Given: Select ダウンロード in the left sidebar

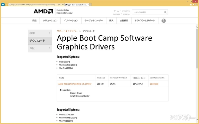Looking at the screenshot, I should pos(40,41).
